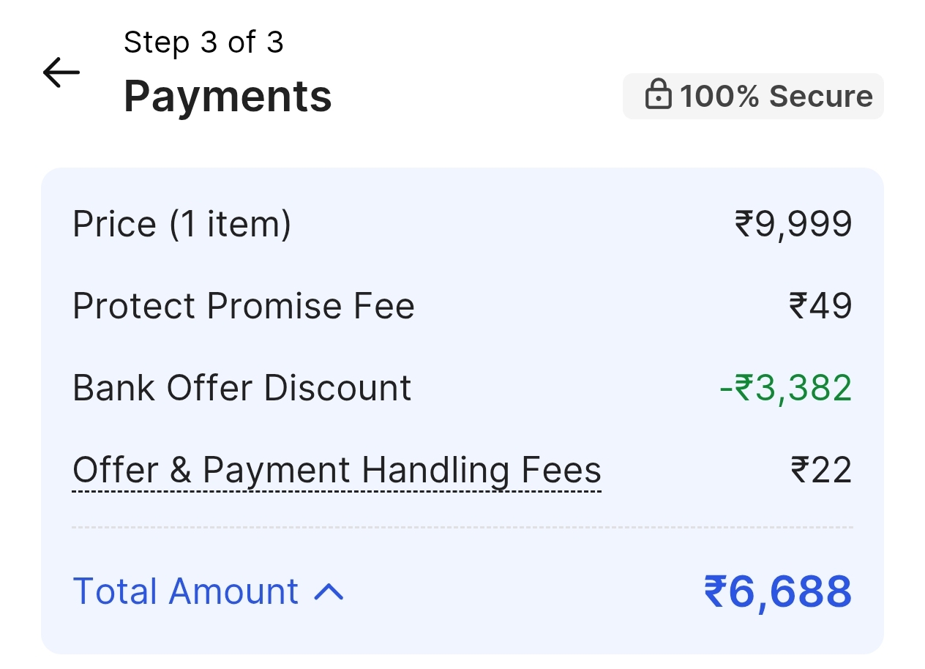The image size is (925, 669).
Task: Click the word Fees in the underlined link
Action: [561, 470]
